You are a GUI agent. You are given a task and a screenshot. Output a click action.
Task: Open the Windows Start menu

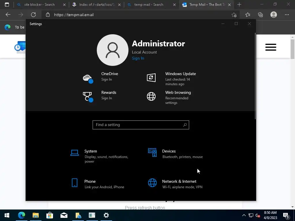(7, 215)
